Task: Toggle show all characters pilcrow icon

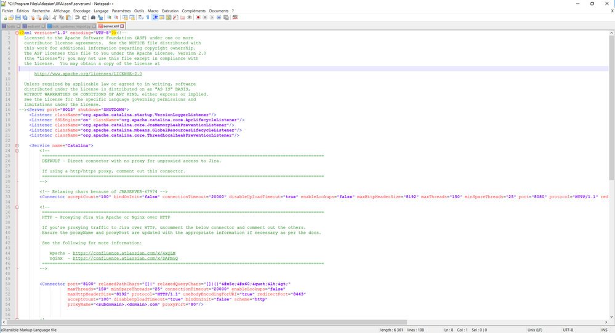Action: point(148,17)
